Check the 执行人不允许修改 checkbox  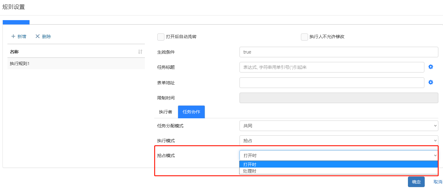point(304,37)
